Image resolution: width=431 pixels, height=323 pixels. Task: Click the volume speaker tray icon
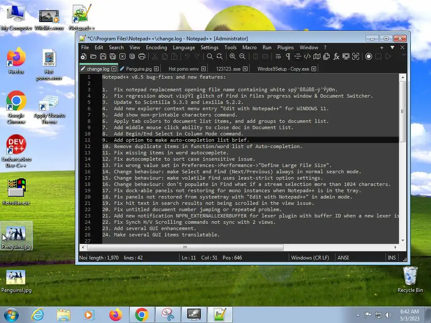pyautogui.click(x=388, y=315)
